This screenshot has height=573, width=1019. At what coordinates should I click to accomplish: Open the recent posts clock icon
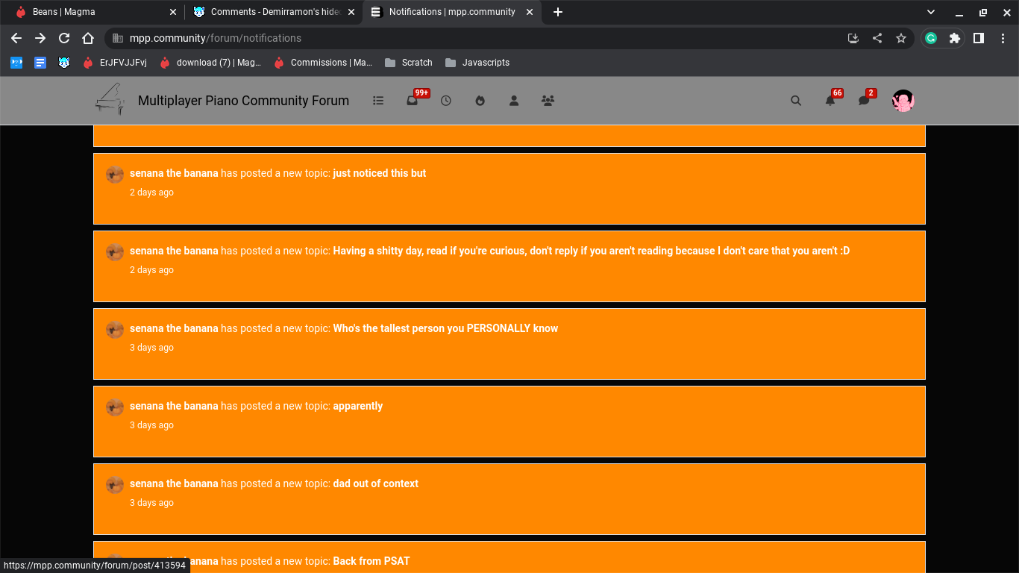[446, 101]
